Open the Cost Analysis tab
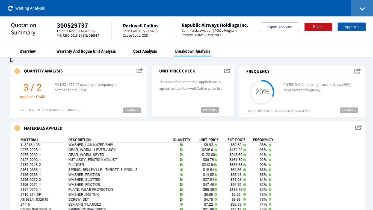 145,51
